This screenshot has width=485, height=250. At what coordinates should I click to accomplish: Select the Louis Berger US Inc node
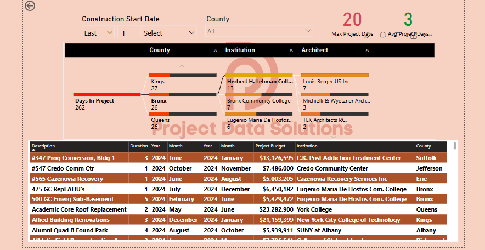pos(335,82)
